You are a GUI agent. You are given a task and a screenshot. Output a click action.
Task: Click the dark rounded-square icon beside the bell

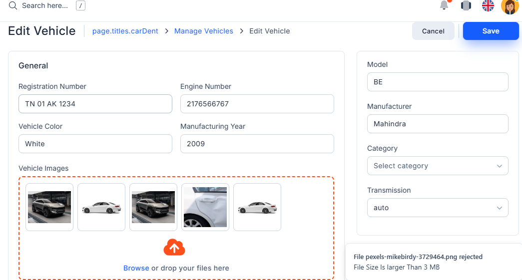click(466, 5)
